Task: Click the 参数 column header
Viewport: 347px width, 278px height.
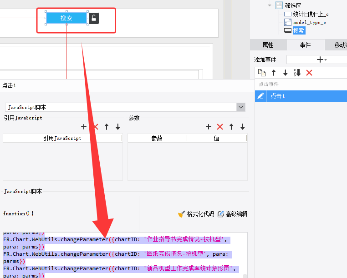Action: pyautogui.click(x=157, y=138)
